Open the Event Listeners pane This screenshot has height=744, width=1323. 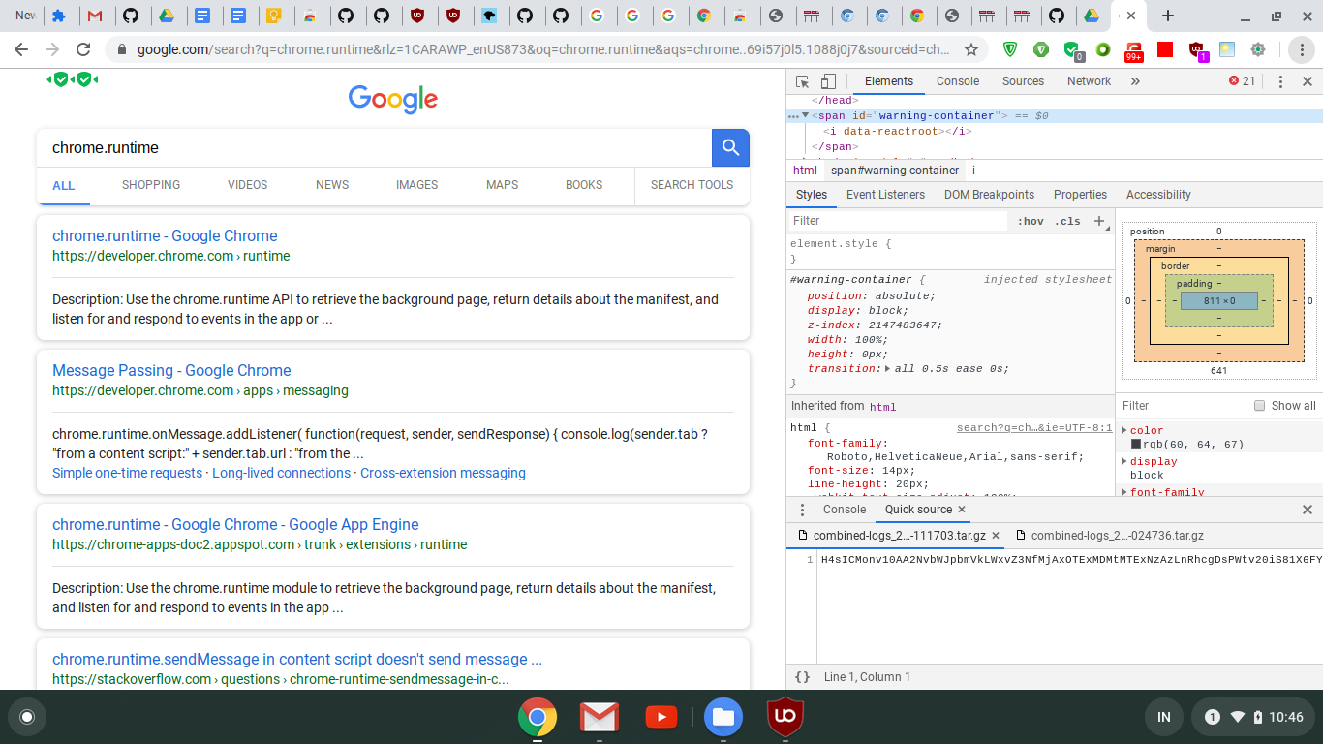coord(885,195)
